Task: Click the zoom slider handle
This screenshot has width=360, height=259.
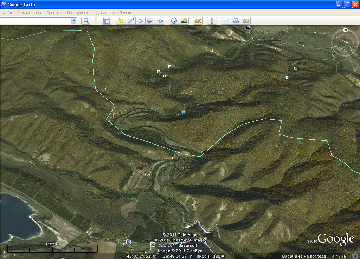Action: pyautogui.click(x=345, y=105)
